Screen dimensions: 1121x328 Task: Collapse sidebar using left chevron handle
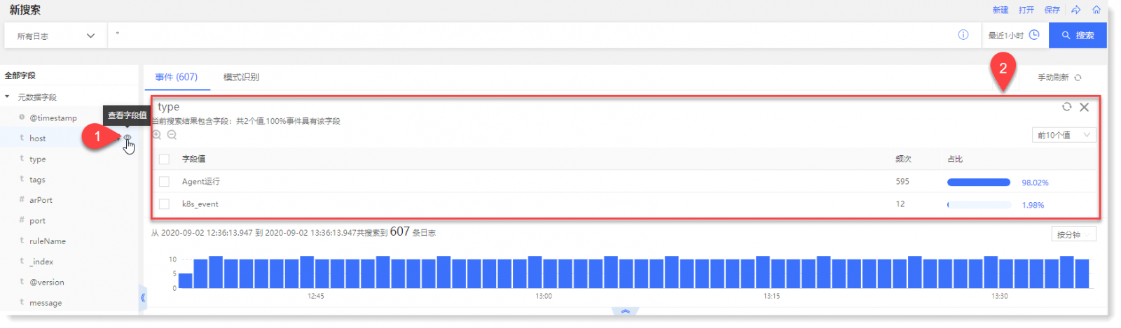143,297
